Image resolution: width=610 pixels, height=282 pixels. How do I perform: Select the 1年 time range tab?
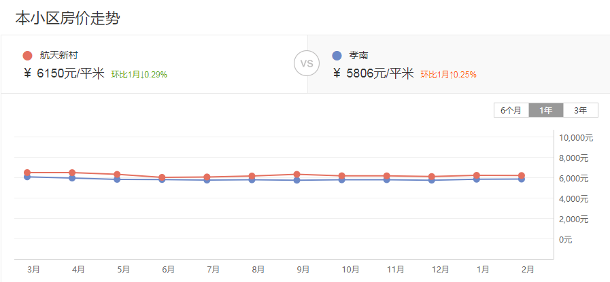click(x=546, y=110)
